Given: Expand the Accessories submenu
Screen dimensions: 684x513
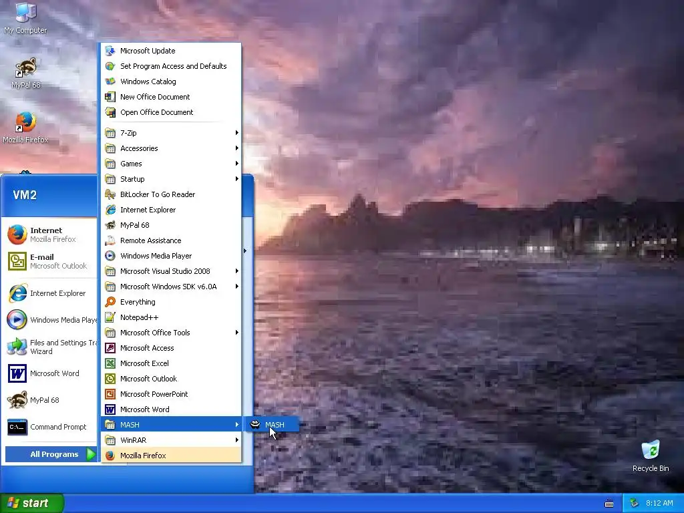Looking at the screenshot, I should point(171,148).
